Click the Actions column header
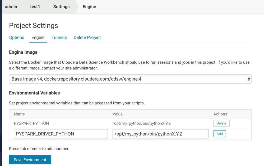The image size is (264, 166). coord(220,114)
